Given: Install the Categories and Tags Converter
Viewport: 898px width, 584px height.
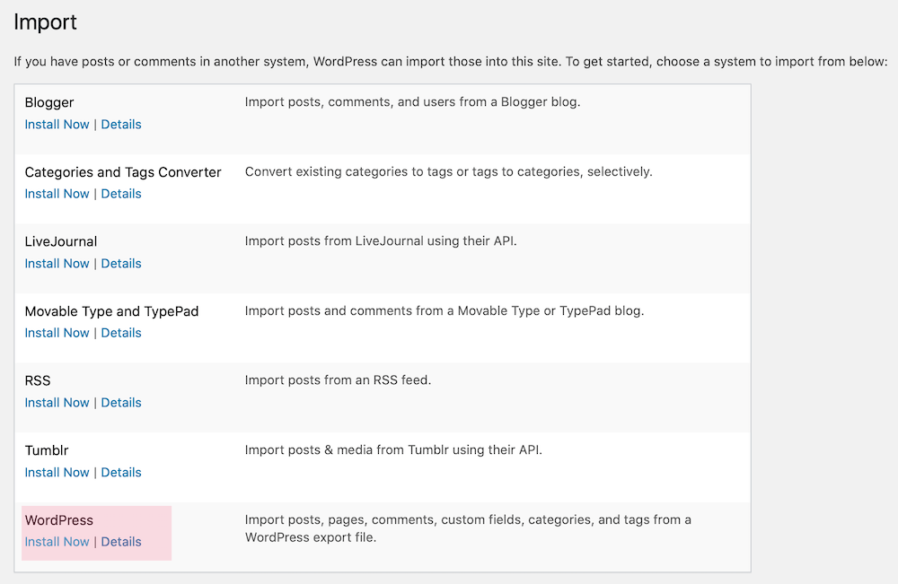Looking at the screenshot, I should (x=57, y=194).
